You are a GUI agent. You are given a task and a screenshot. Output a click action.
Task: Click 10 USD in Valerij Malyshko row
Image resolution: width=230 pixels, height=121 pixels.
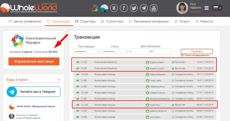tap(85, 74)
